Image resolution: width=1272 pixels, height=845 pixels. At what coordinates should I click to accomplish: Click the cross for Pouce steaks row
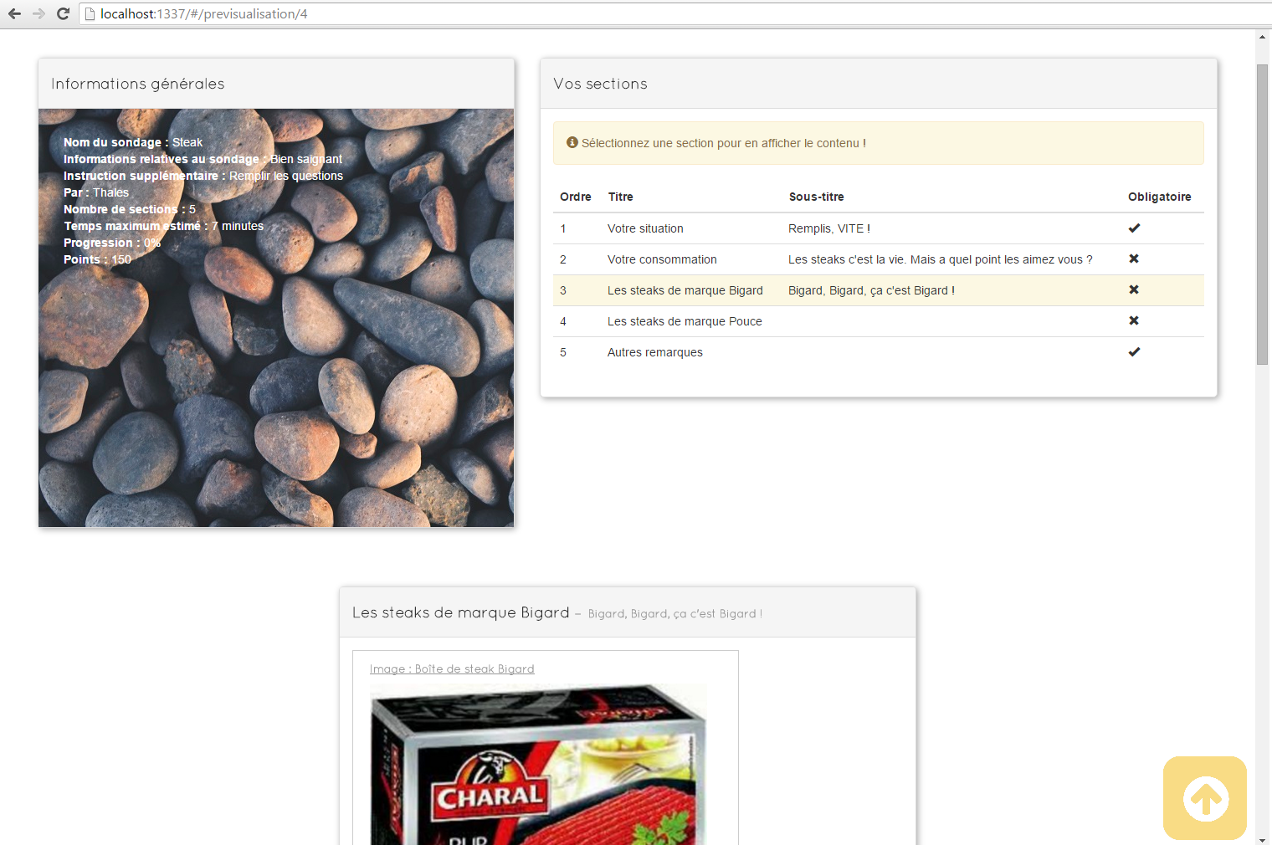(1134, 320)
